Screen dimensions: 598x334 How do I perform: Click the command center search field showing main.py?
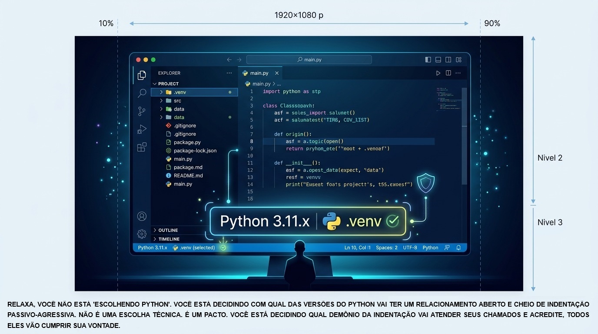309,60
